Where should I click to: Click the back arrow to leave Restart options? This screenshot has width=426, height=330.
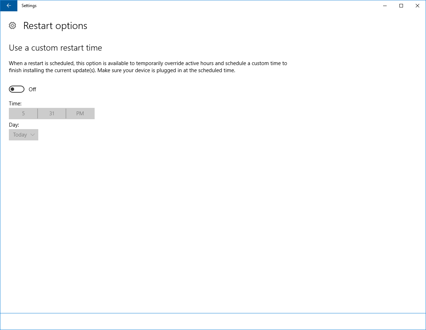tap(9, 6)
